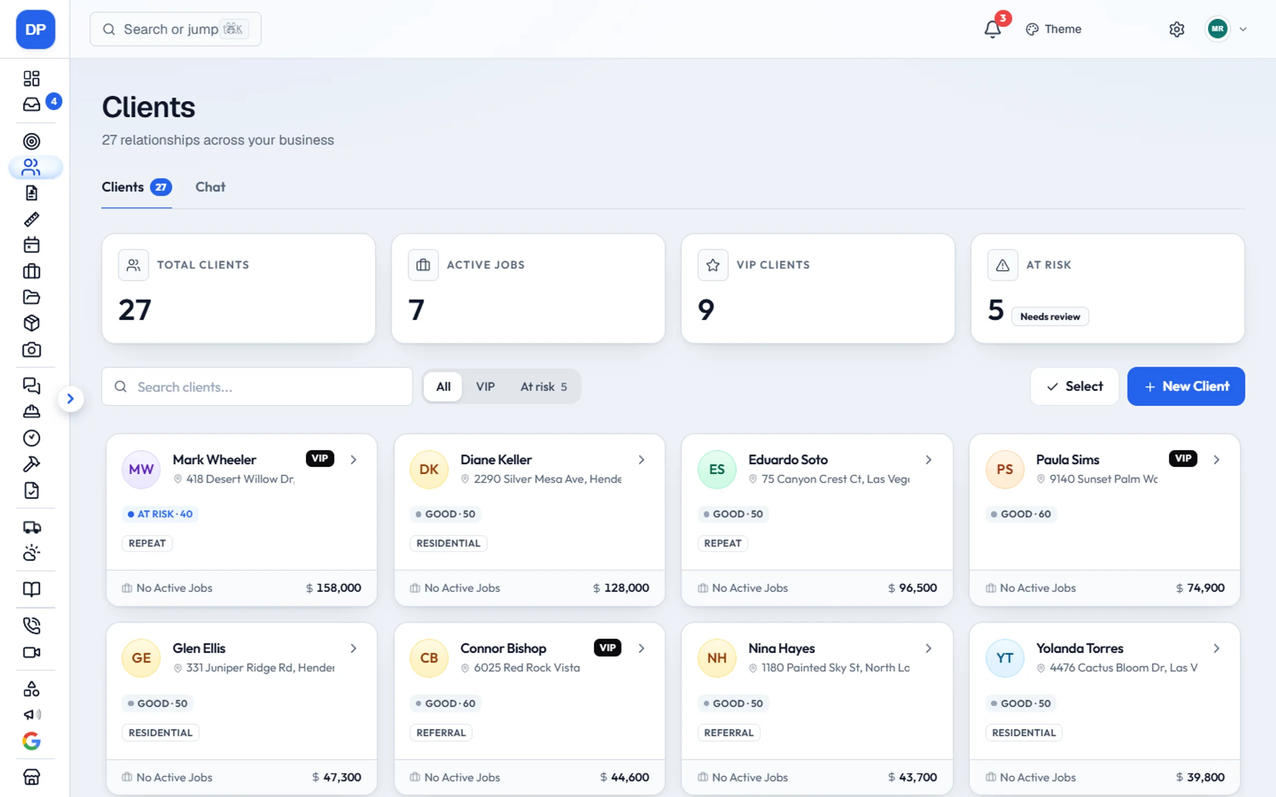
Task: Click the New Client button
Action: pos(1186,386)
